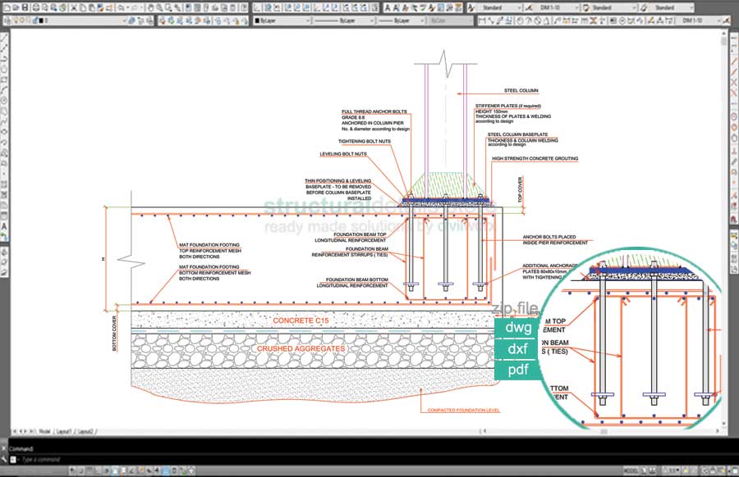This screenshot has height=477, width=739.
Task: Open Layer Properties Manager
Action: tap(7, 20)
